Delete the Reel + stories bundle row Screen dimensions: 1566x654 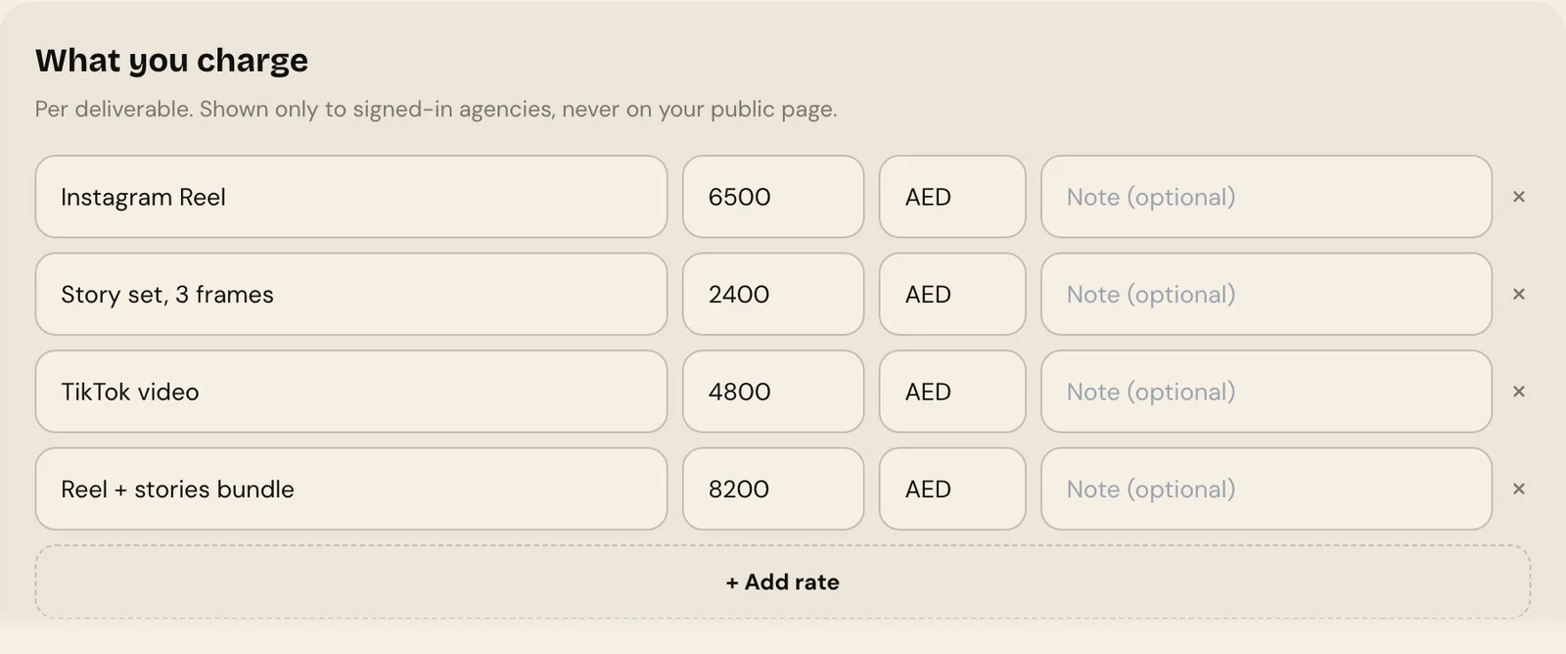(x=1518, y=489)
